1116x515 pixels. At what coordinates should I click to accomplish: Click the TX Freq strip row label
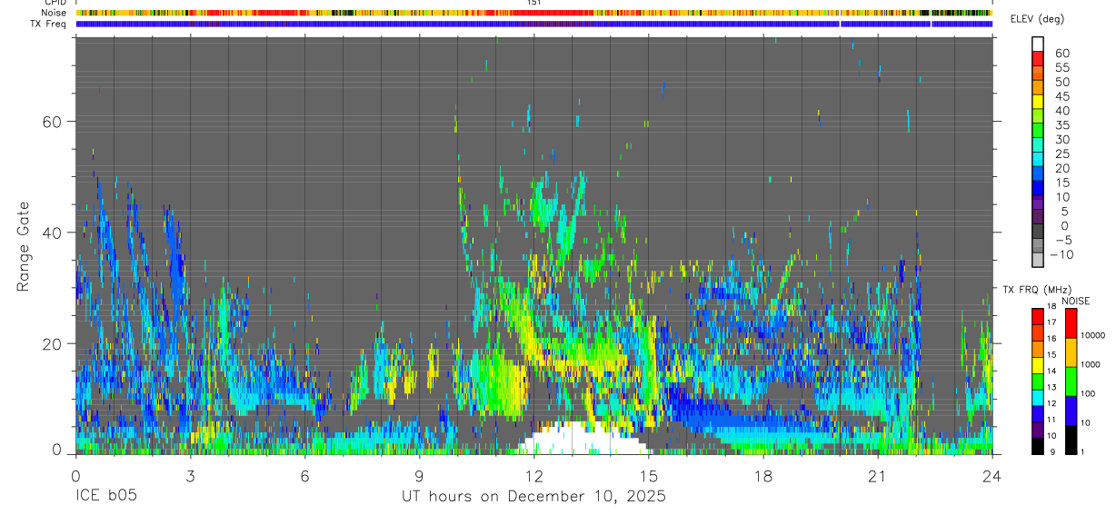[49, 23]
